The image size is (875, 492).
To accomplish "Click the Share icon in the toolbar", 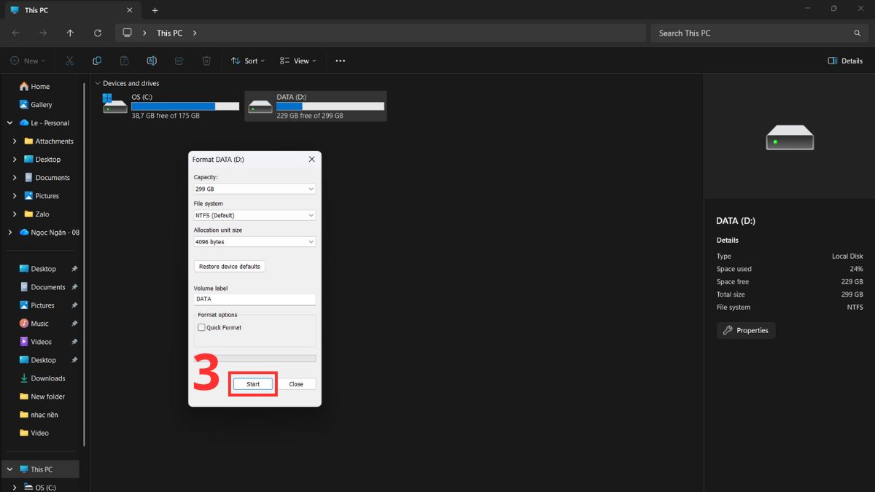I will [x=179, y=60].
